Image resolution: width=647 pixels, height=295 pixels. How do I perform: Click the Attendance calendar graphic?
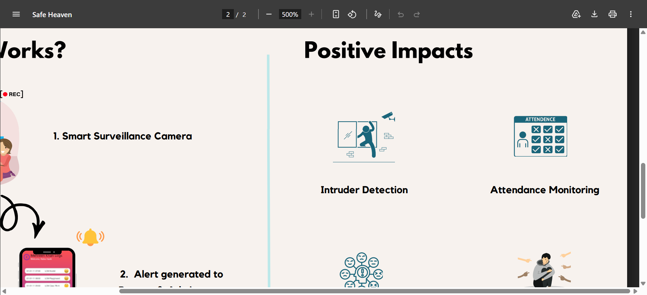pos(541,136)
